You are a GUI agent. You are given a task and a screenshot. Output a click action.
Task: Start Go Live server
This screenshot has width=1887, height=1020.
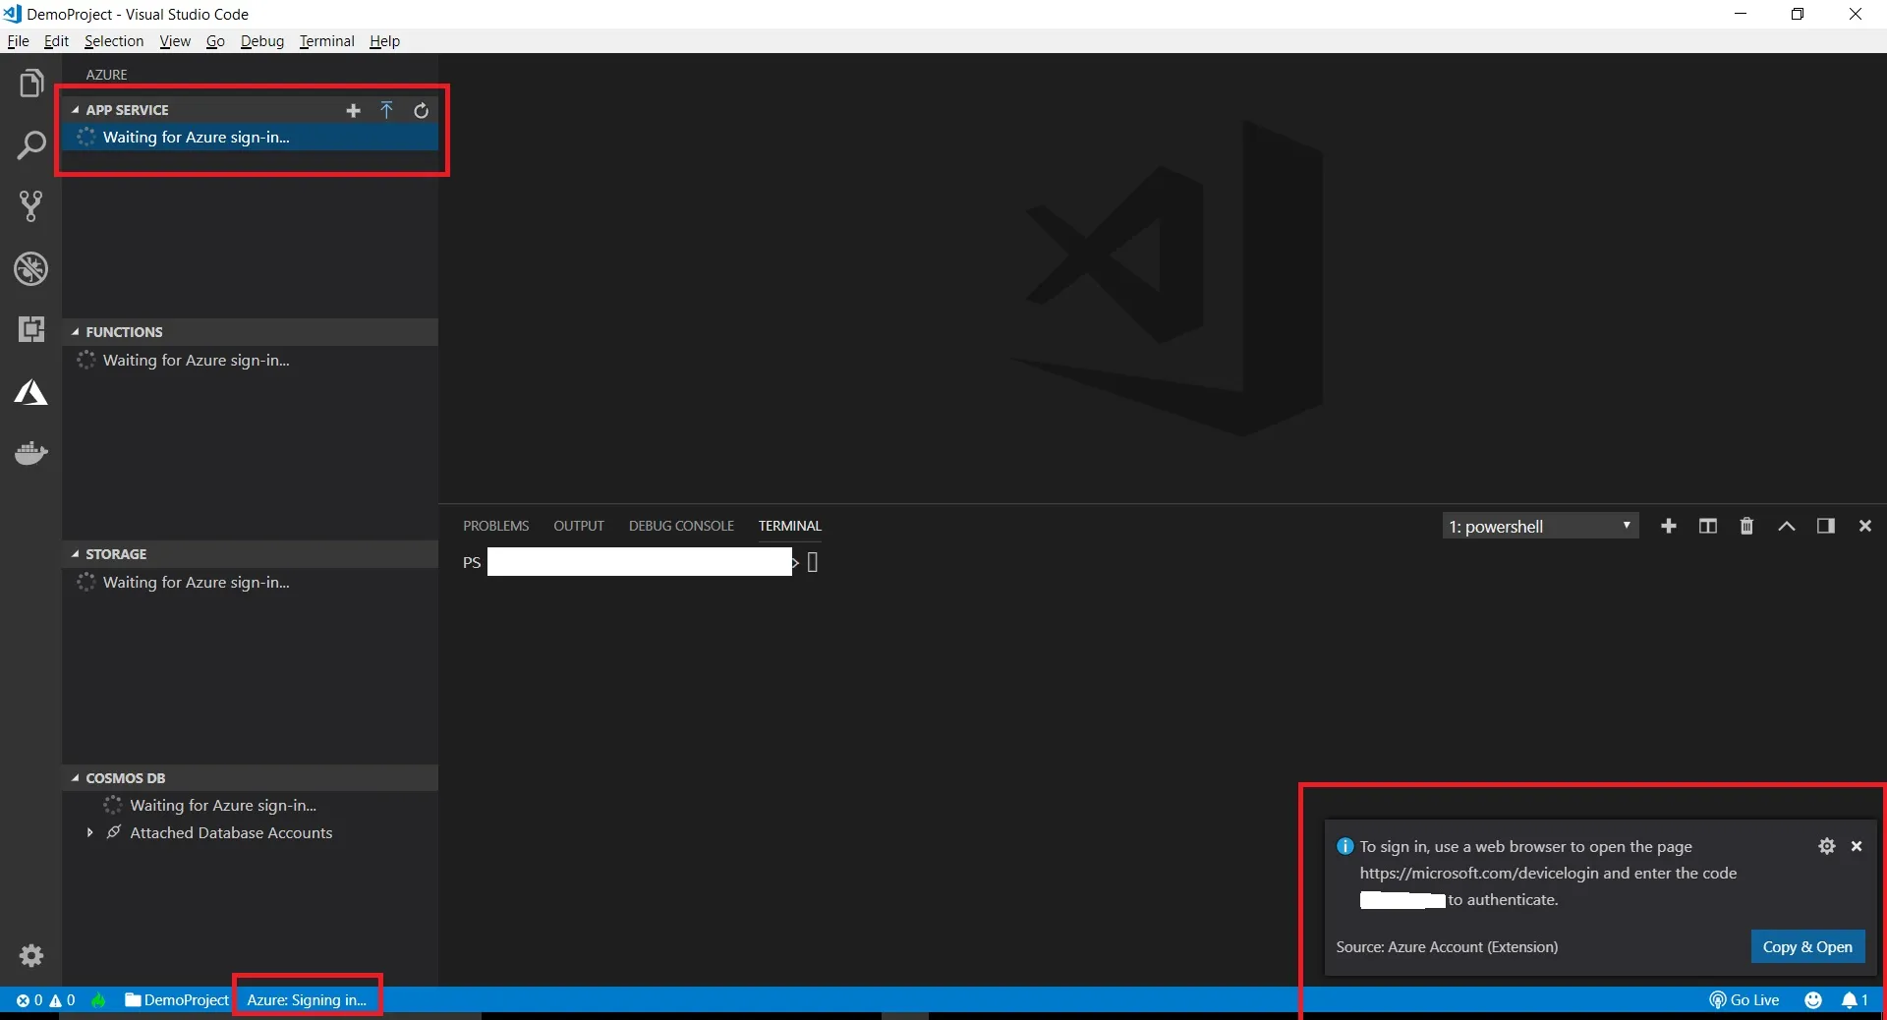1744,1000
